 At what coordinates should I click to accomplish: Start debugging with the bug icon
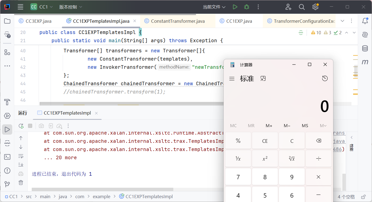(x=247, y=7)
